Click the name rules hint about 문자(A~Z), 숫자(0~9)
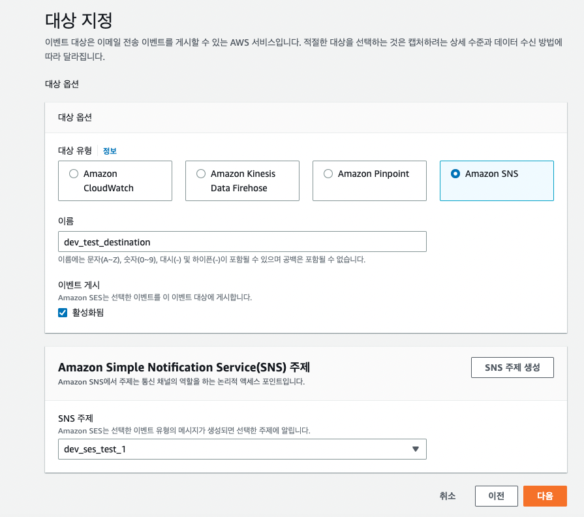Viewport: 584px width, 517px height. (x=211, y=259)
